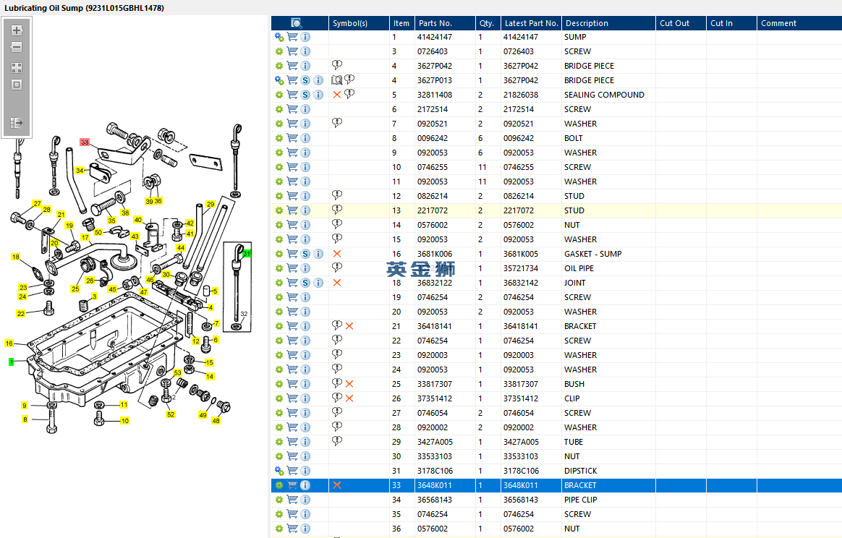Click the single-square icon in diagram toolbar
This screenshot has height=538, width=842.
[17, 85]
